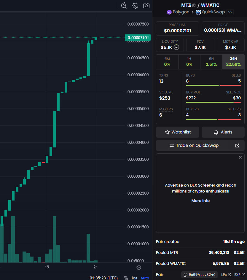Click the MAKERS label
This screenshot has height=280, width=247.
[x=166, y=109]
